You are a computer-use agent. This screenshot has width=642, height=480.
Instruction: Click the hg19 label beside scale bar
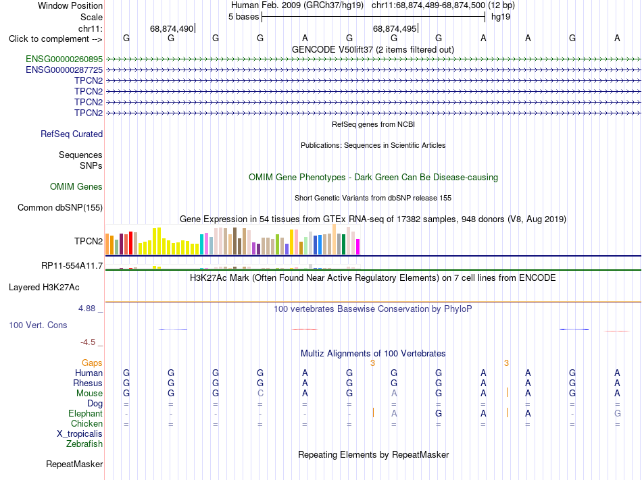pyautogui.click(x=501, y=17)
